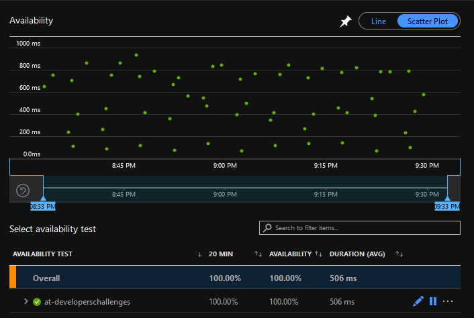Switch chart view to Line
This screenshot has height=318, width=474.
[x=379, y=21]
